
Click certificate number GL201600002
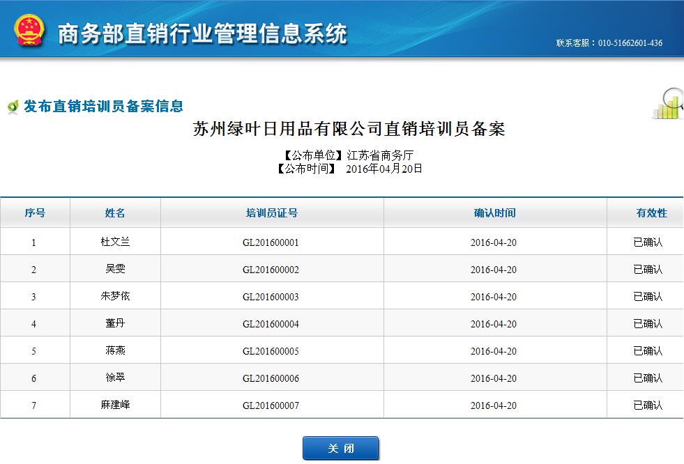tap(271, 270)
